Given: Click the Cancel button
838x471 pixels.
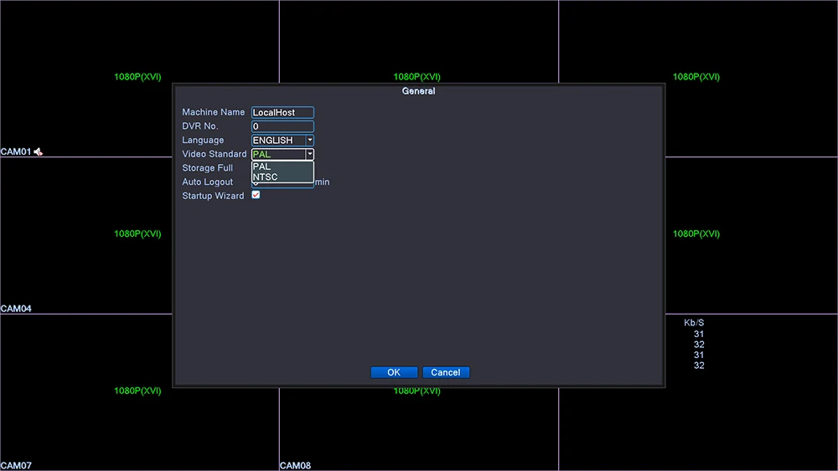Looking at the screenshot, I should (446, 372).
